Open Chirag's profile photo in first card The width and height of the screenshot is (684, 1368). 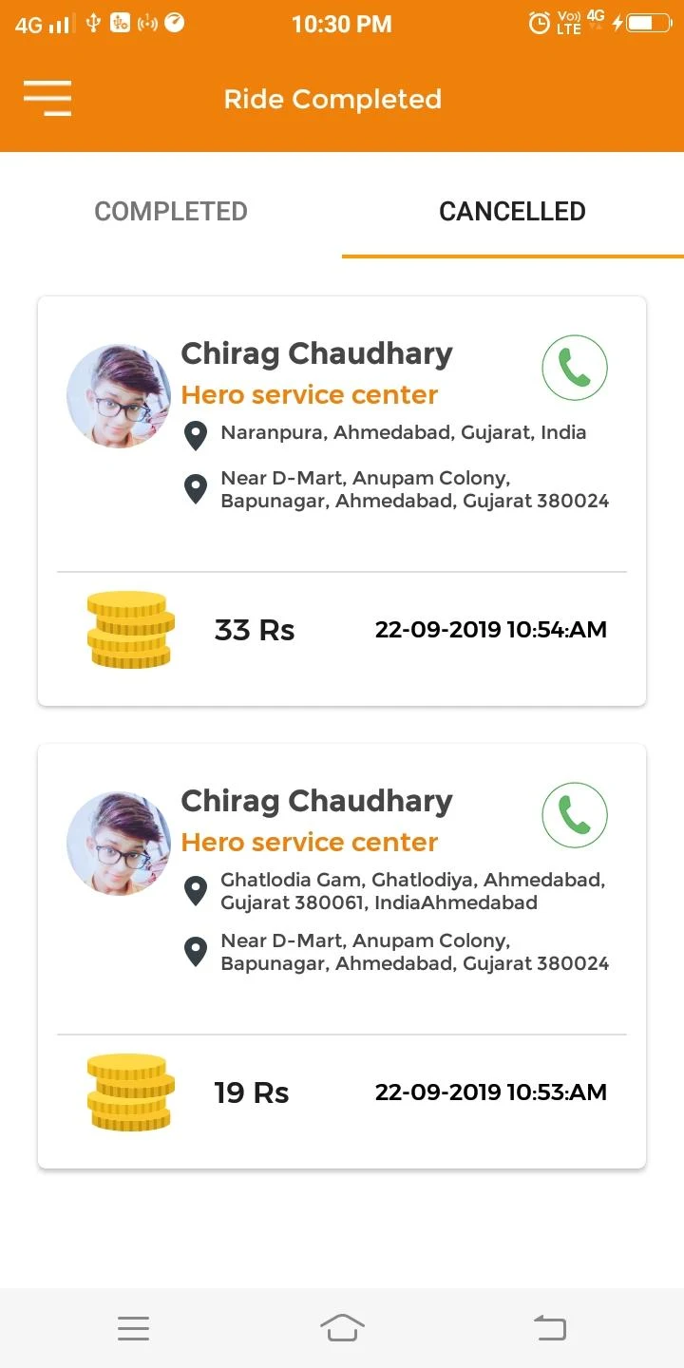click(x=119, y=396)
